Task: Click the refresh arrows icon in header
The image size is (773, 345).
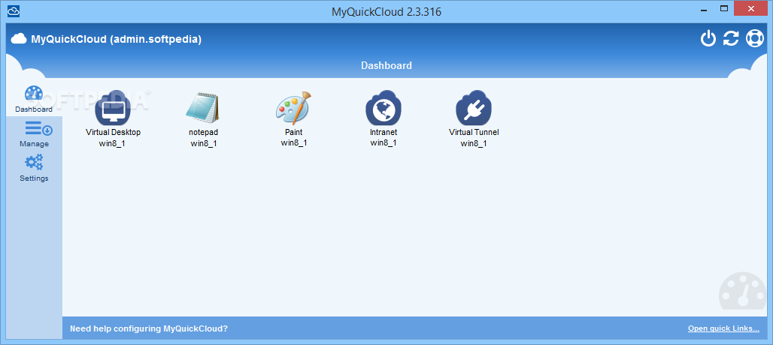Action: coord(731,38)
